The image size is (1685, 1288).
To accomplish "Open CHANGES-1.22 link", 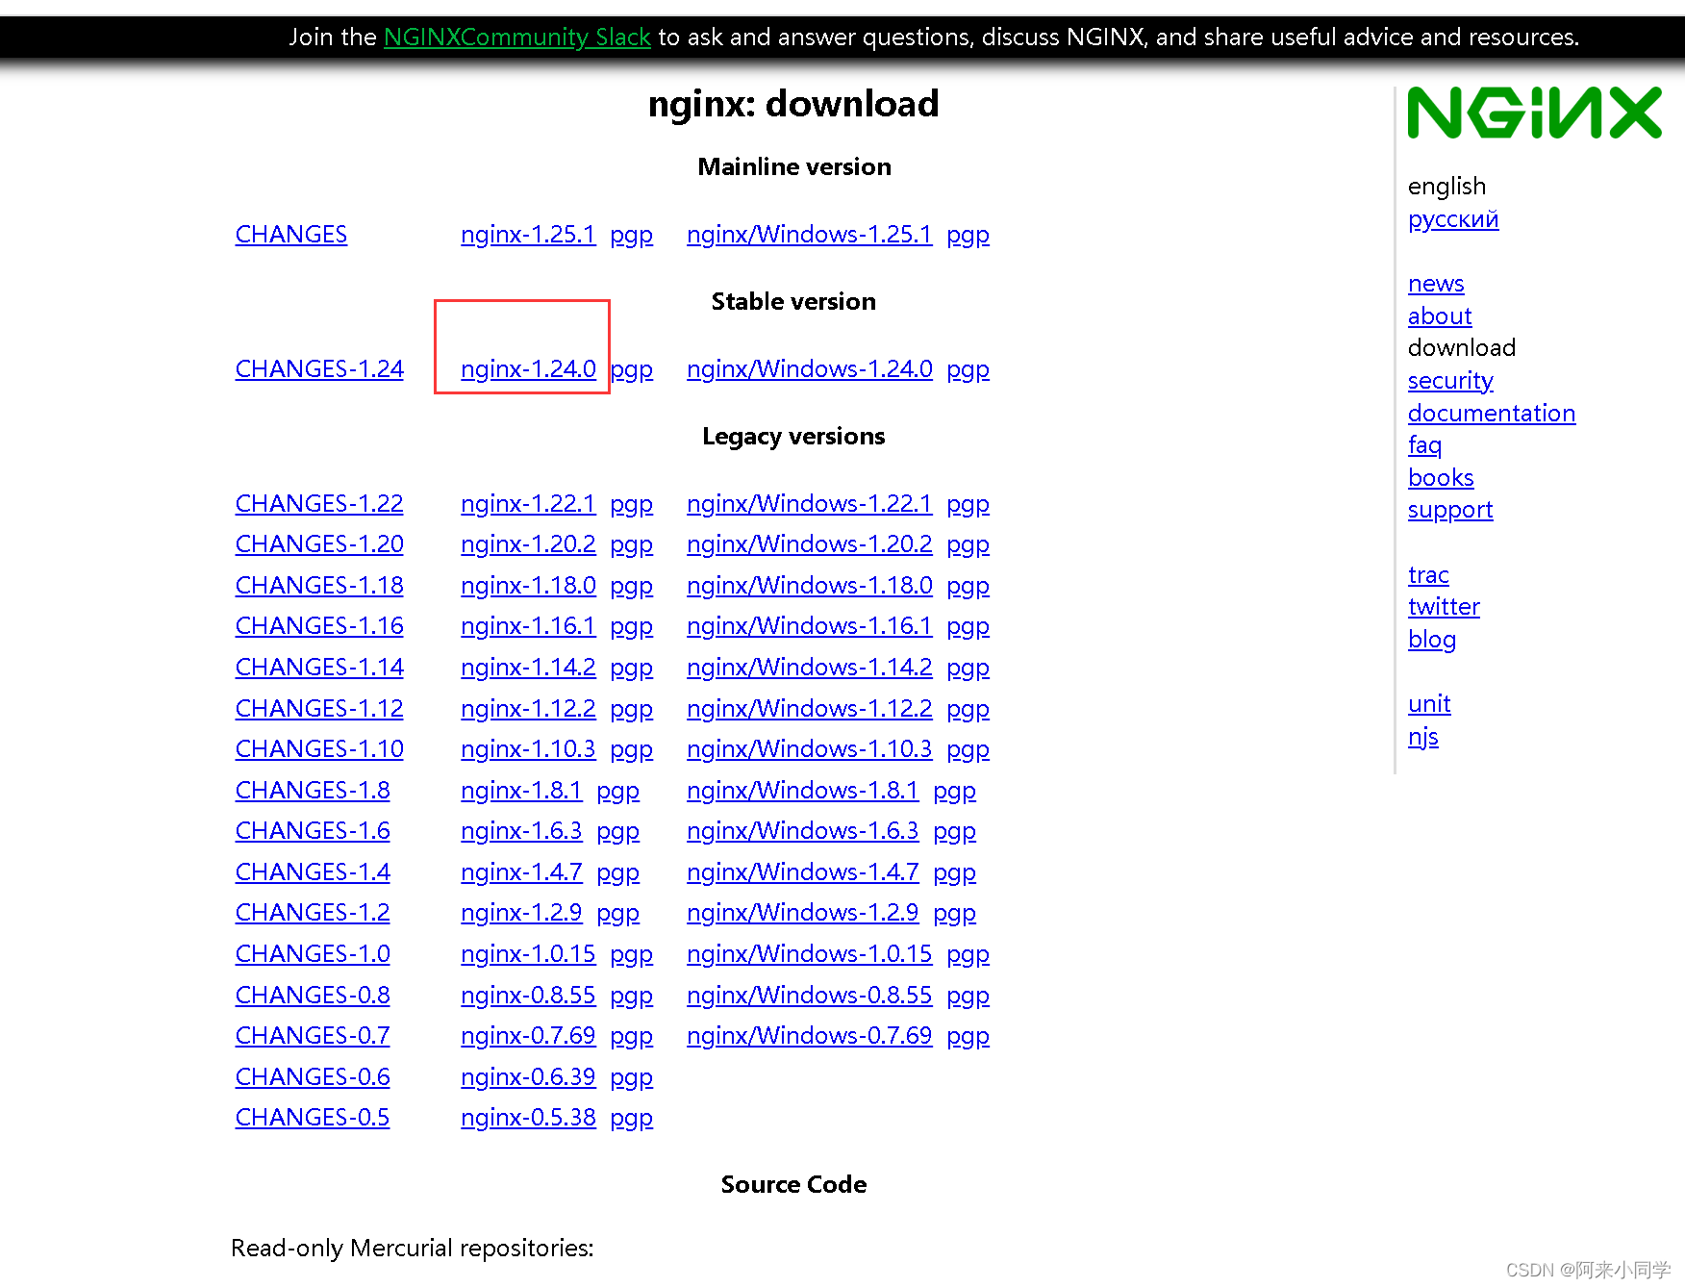I will pos(319,504).
